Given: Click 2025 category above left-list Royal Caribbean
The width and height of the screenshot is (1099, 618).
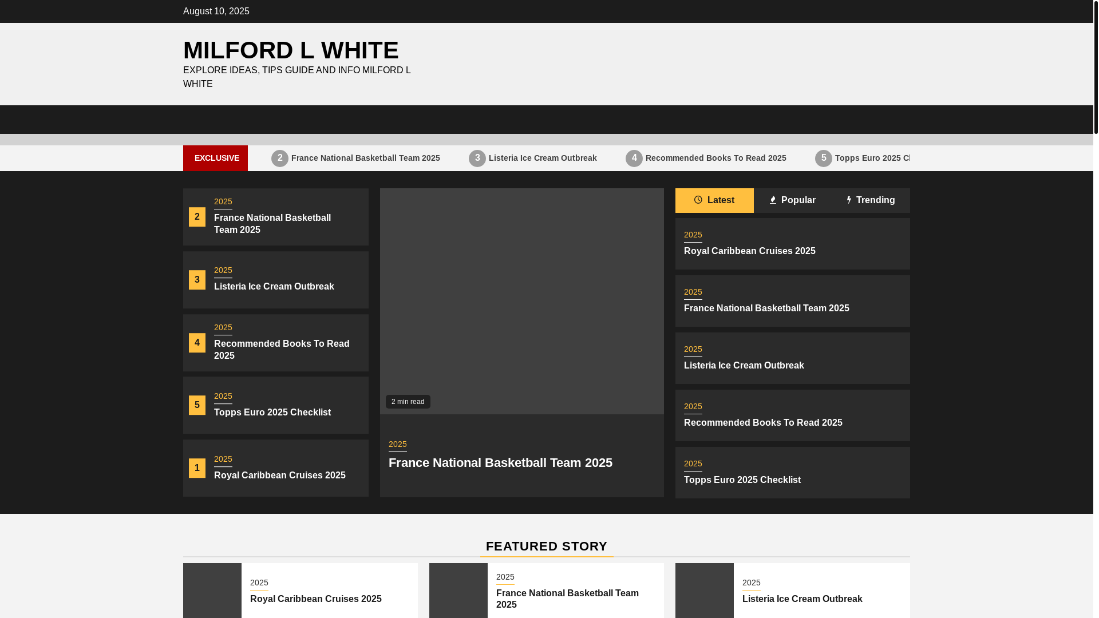Looking at the screenshot, I should (223, 459).
